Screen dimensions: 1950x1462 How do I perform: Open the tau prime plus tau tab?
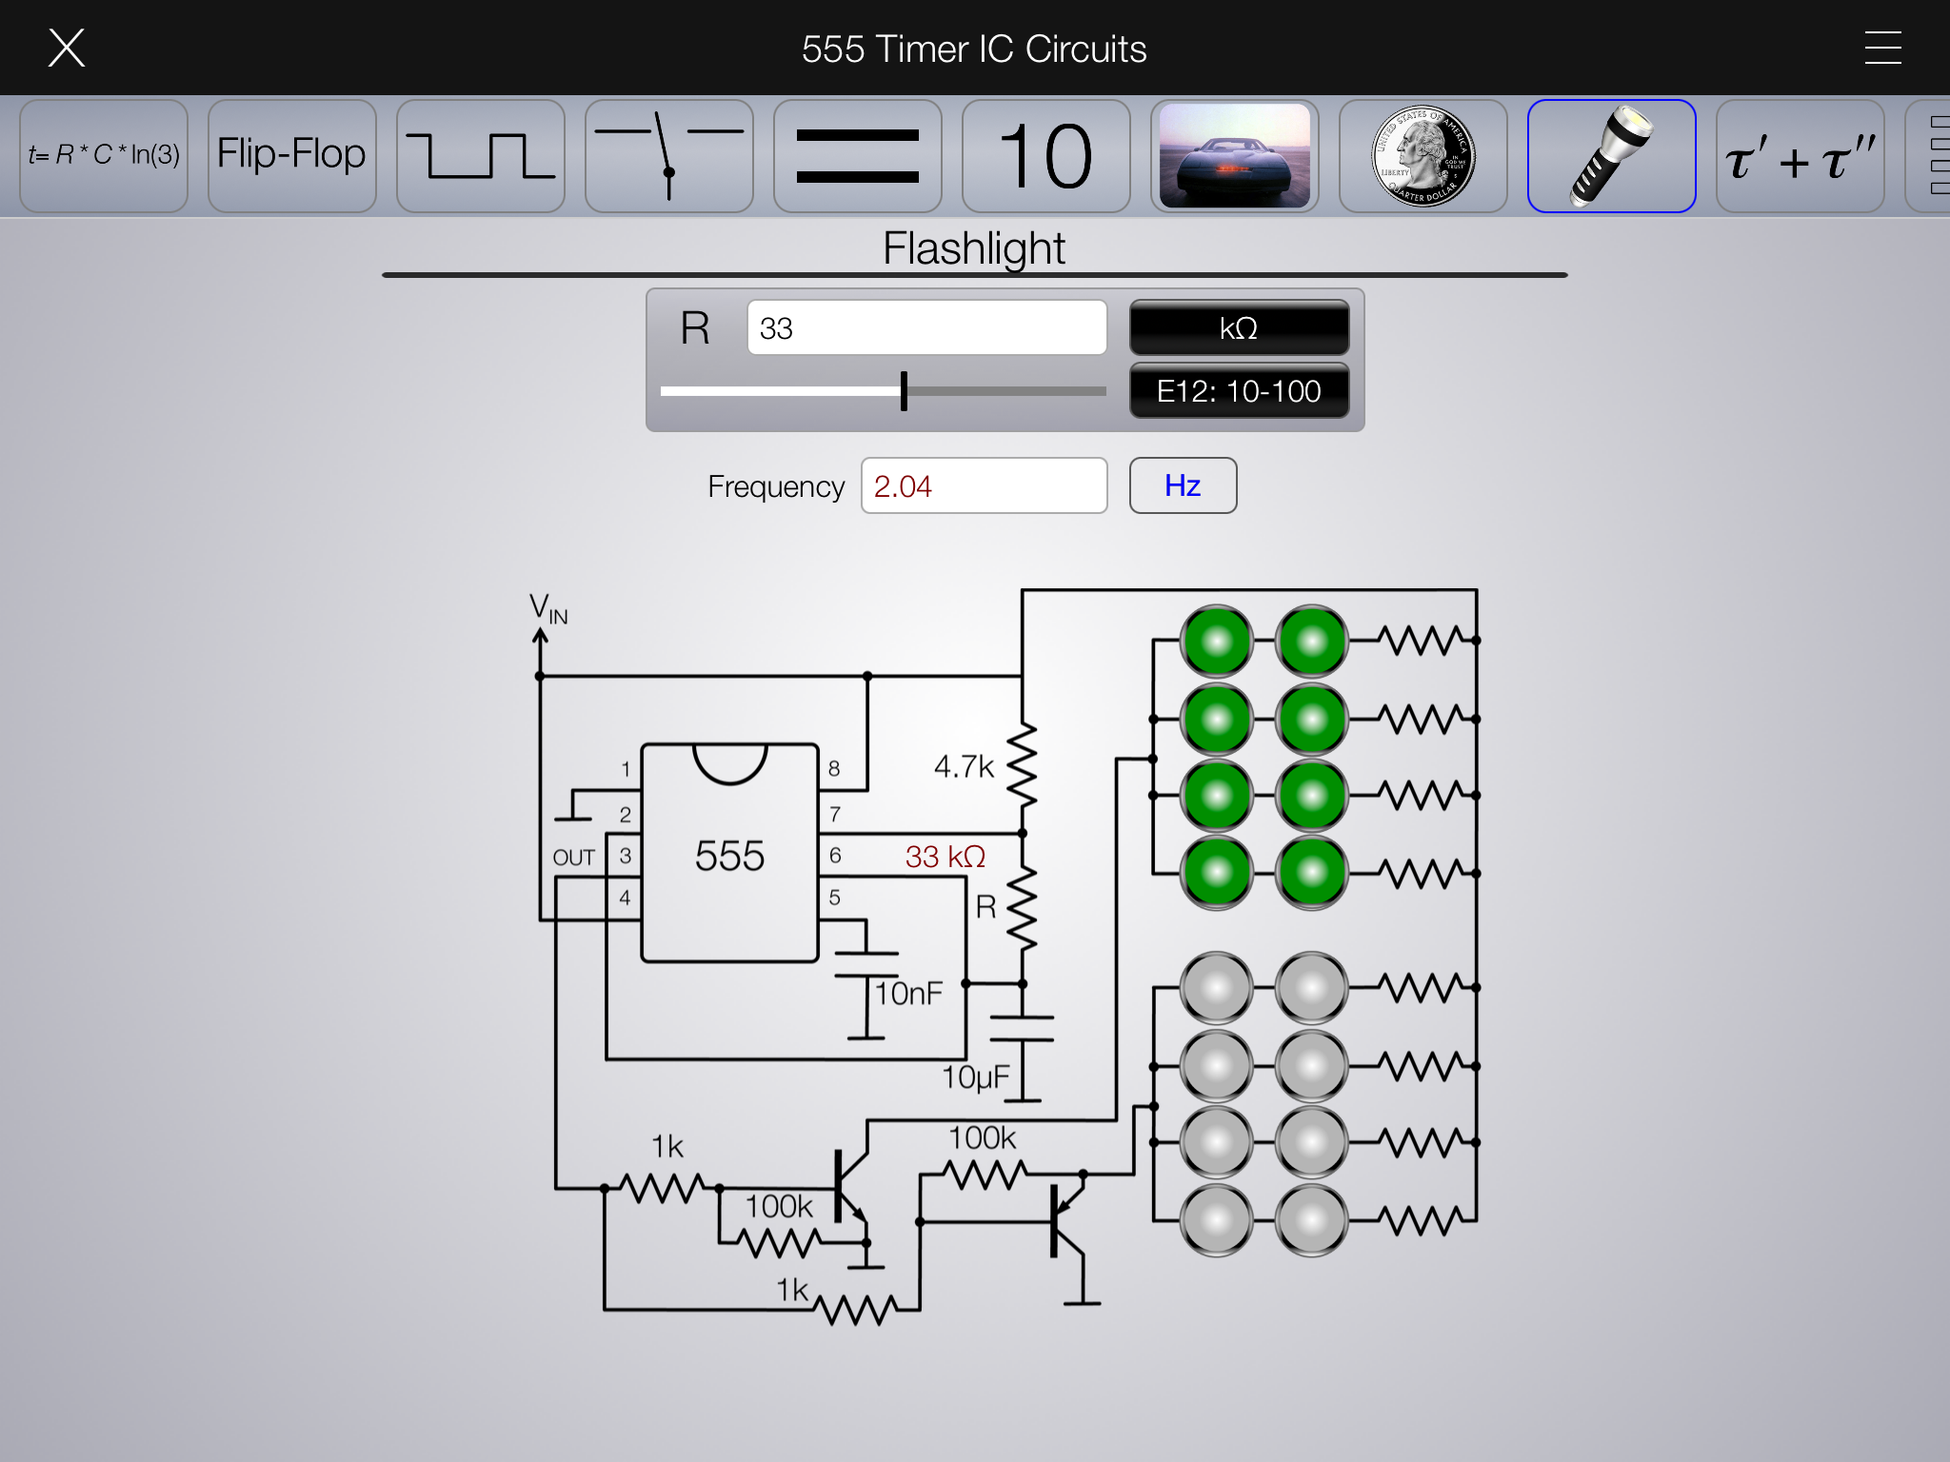1800,156
